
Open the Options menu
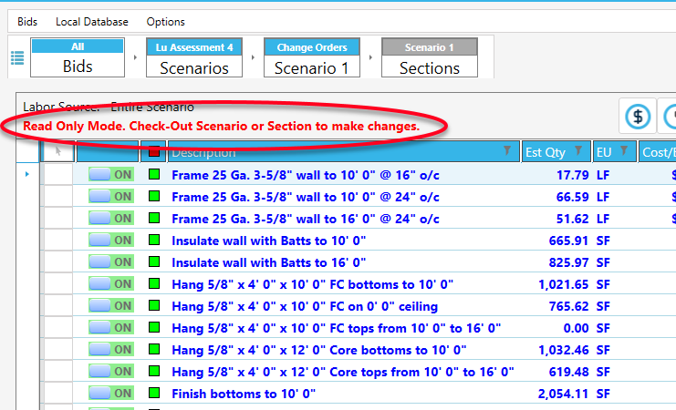point(165,21)
